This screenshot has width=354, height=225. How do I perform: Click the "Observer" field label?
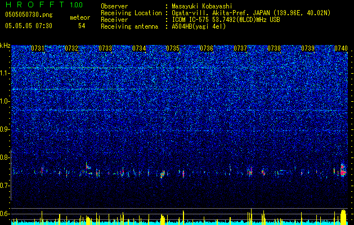(114, 6)
